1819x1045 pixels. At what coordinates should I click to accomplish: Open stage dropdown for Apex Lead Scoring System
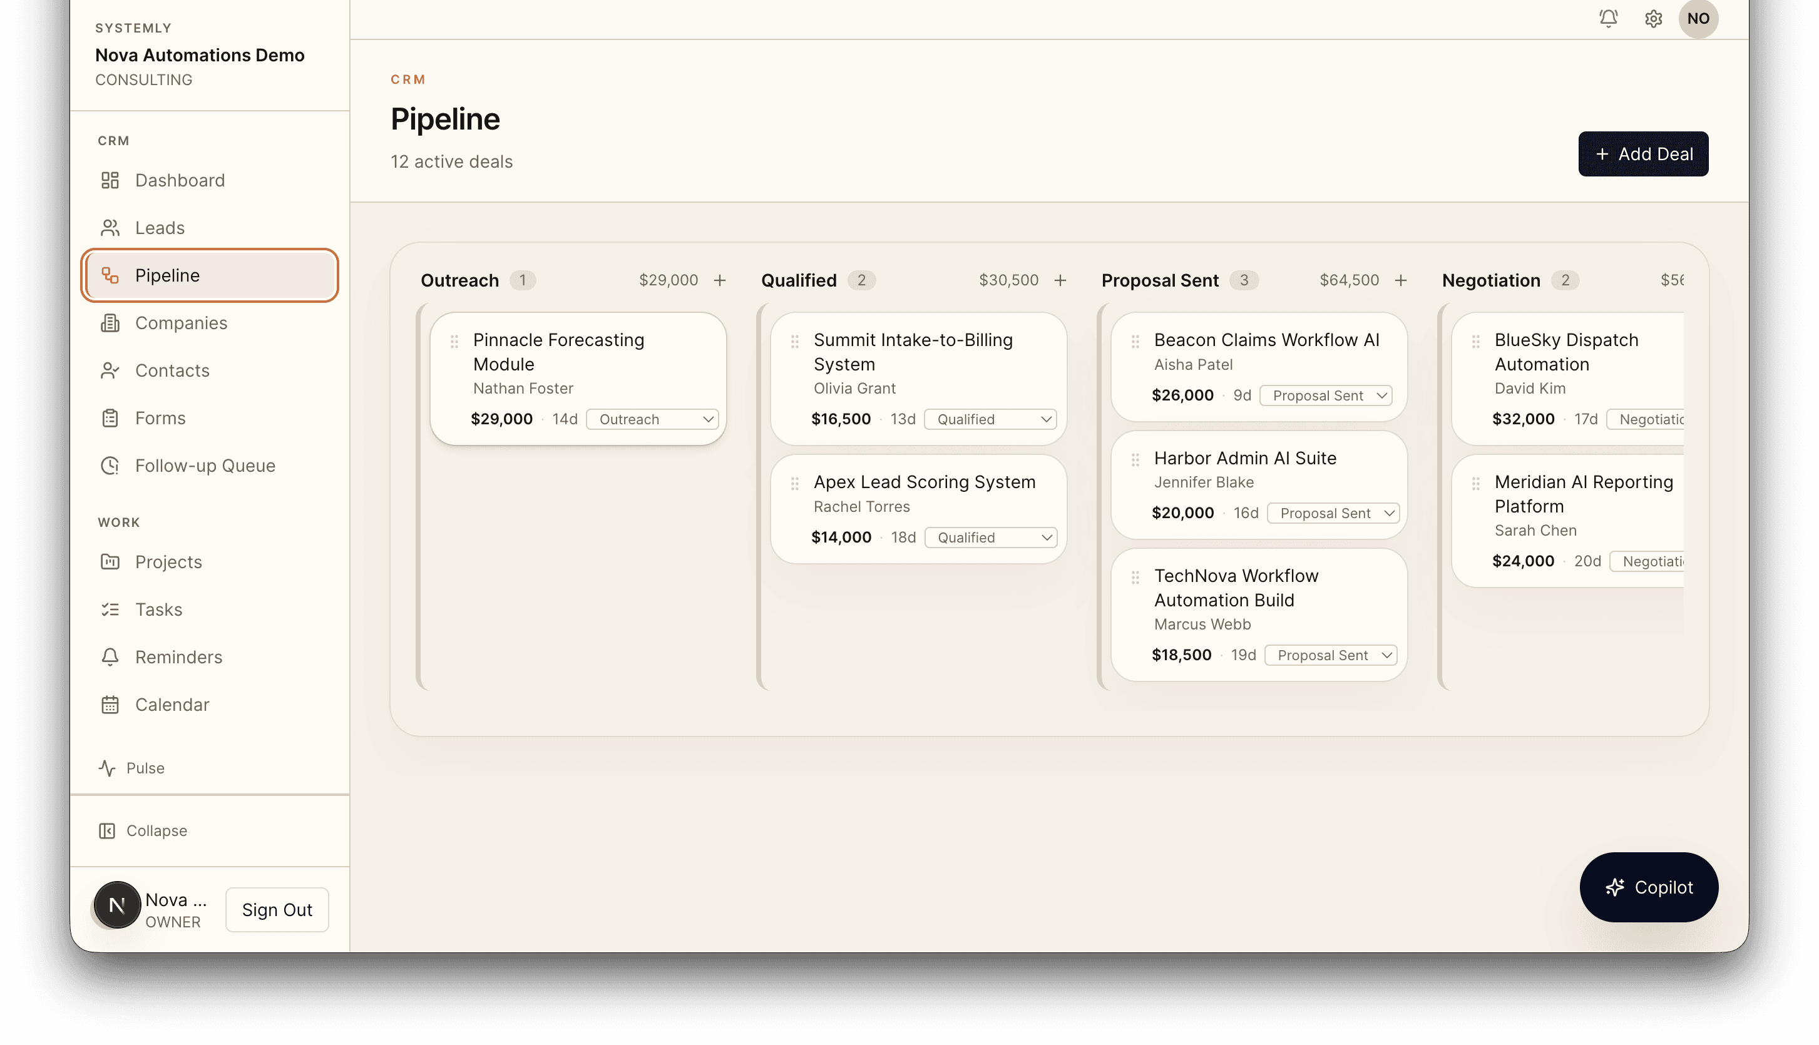pos(991,537)
